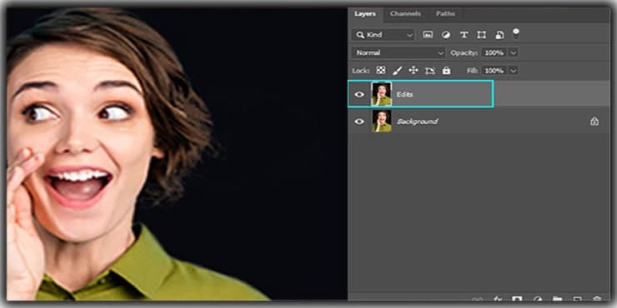The width and height of the screenshot is (617, 308).
Task: Open the Normal blend mode dropdown
Action: [399, 52]
